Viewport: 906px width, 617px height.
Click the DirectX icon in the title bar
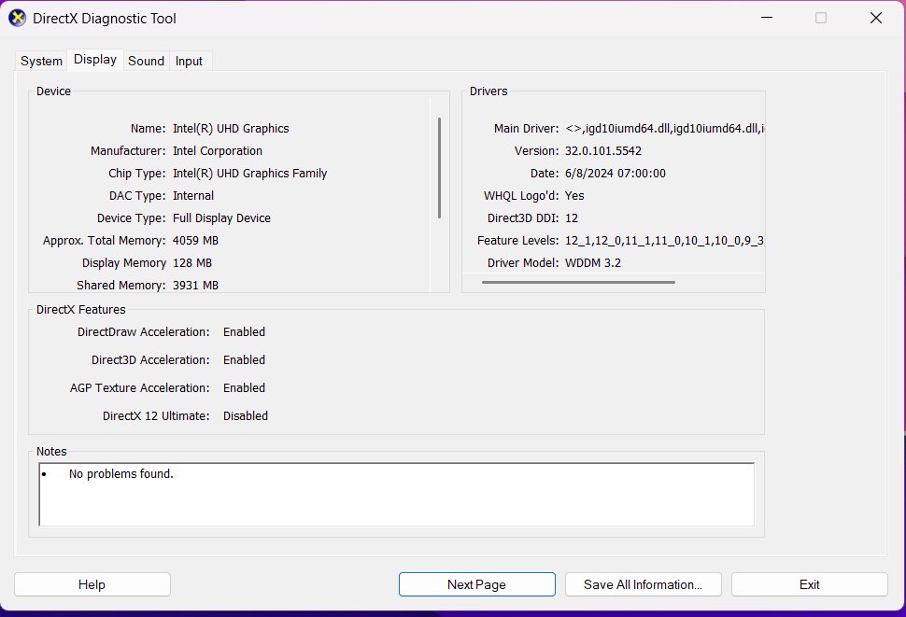(x=17, y=18)
